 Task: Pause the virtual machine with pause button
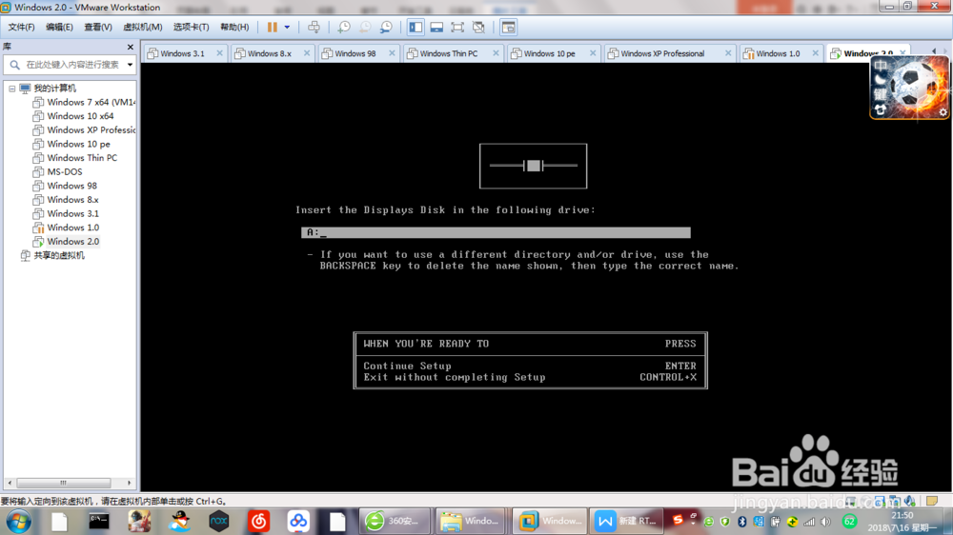(272, 28)
